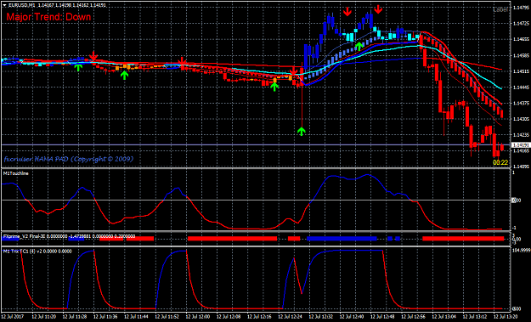
Task: Select the green up arrow below the long 12:24 wick
Action: tap(302, 132)
